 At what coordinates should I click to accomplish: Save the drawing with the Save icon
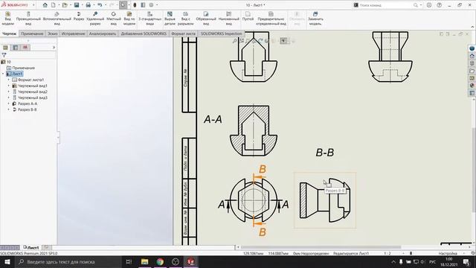[77, 5]
